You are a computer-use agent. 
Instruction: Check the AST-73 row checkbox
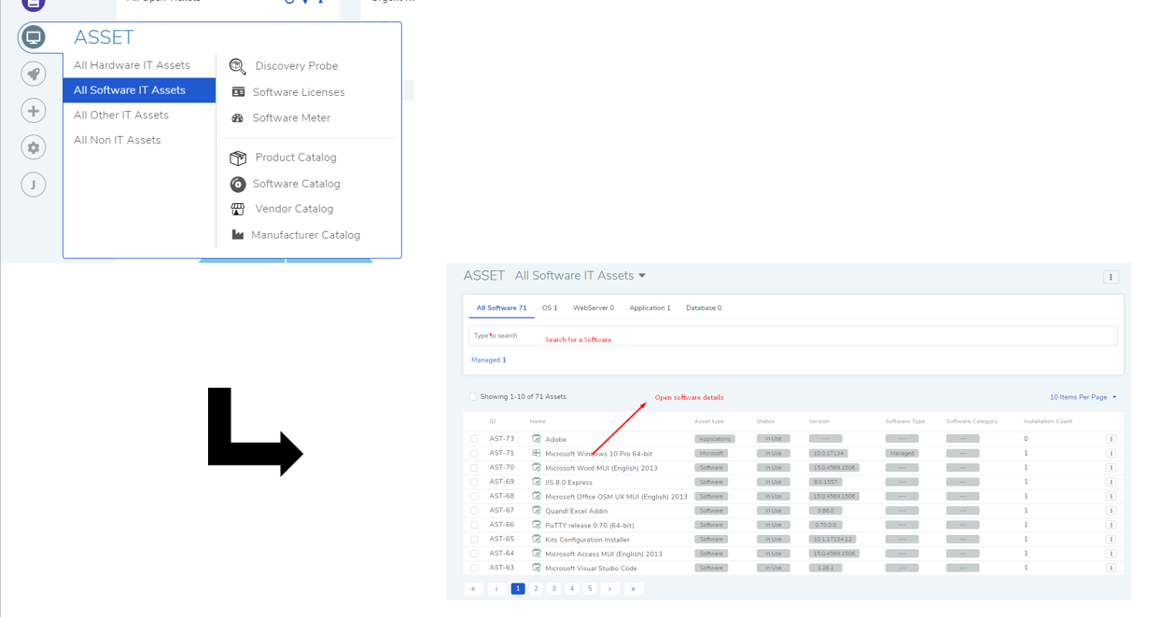[474, 439]
